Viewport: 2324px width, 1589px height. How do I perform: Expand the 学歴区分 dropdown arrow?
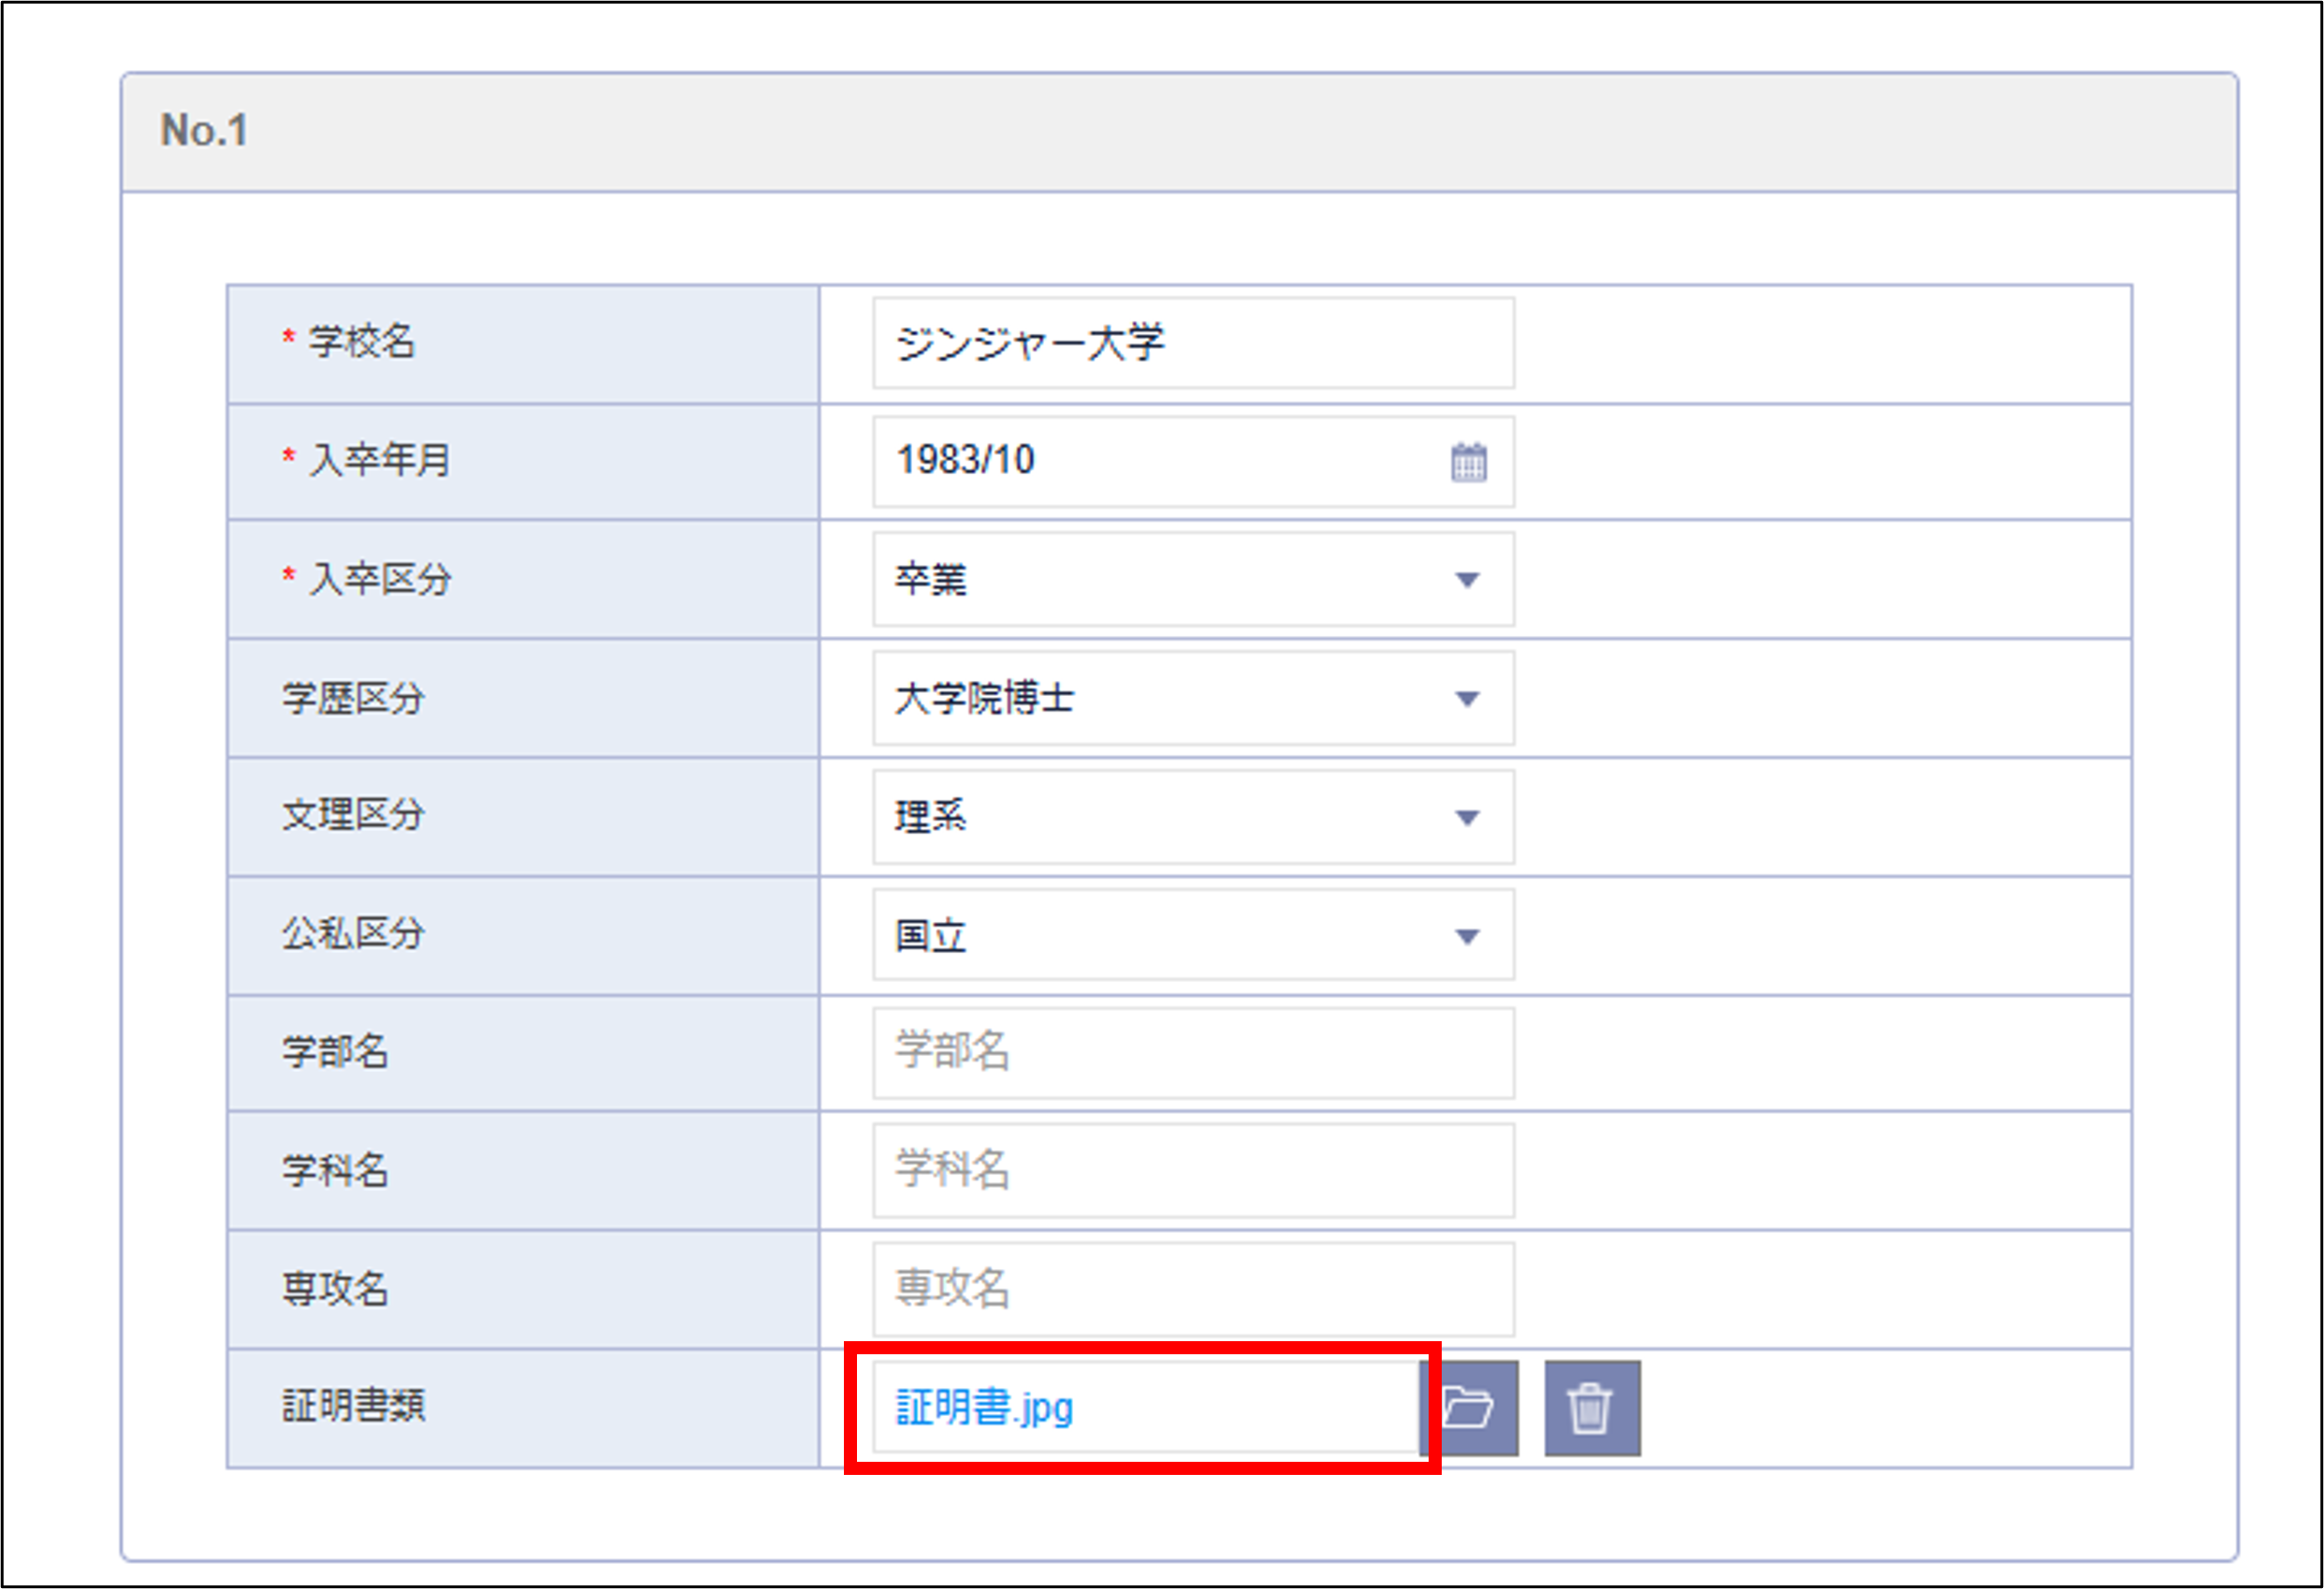pos(1467,699)
